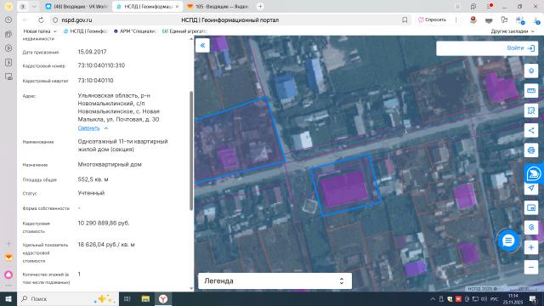Click the highlighted purple building on the map
This screenshot has height=306, width=544.
tap(343, 188)
